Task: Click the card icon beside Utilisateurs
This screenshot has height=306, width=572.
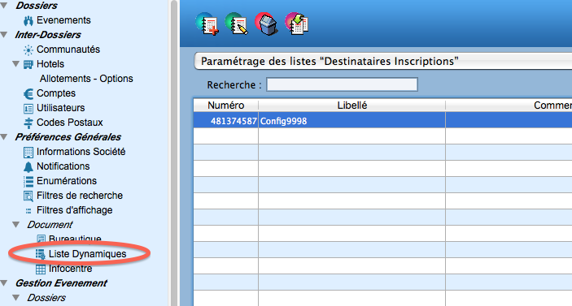Action: pyautogui.click(x=28, y=109)
